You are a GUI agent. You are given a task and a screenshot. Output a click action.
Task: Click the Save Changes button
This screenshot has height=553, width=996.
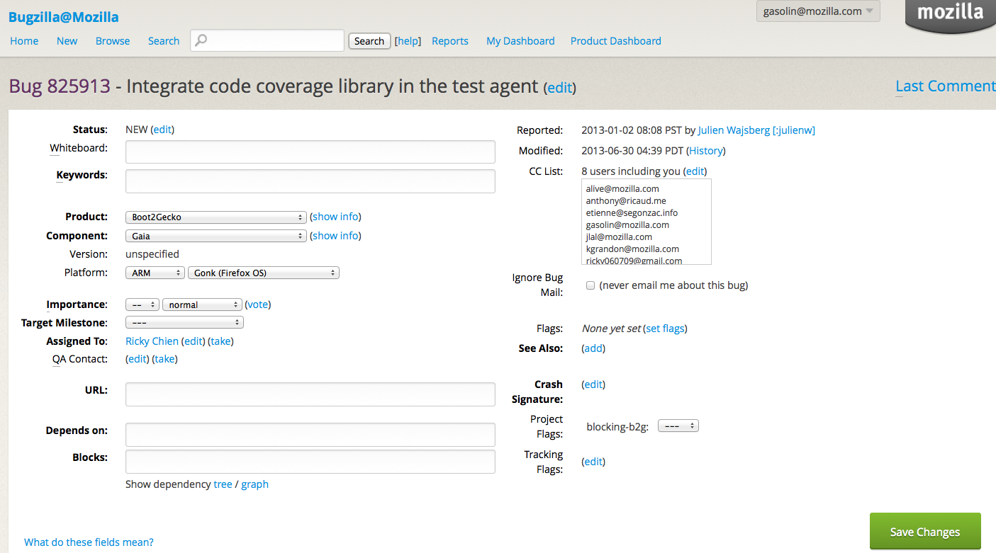pyautogui.click(x=925, y=532)
